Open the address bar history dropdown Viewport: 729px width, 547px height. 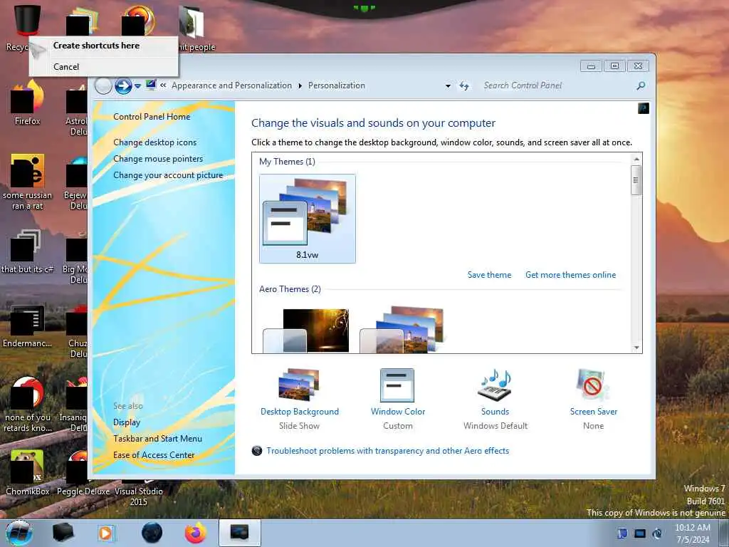pyautogui.click(x=449, y=86)
